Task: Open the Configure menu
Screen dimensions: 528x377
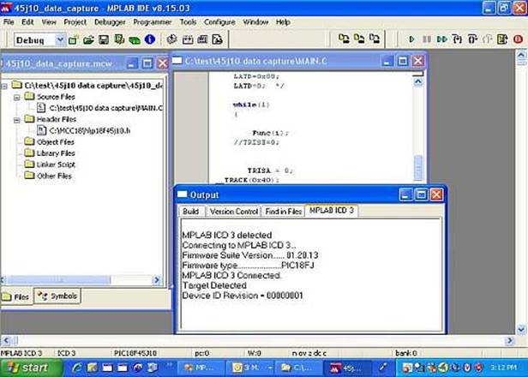Action: [219, 21]
